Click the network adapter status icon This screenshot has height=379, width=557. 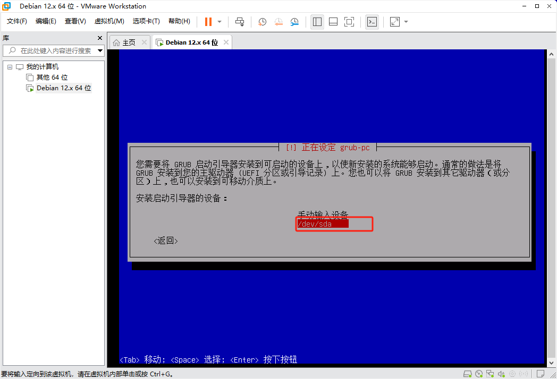(x=490, y=374)
